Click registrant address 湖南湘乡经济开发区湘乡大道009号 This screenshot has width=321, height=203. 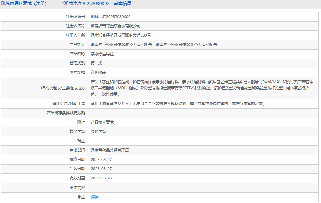(x=121, y=35)
